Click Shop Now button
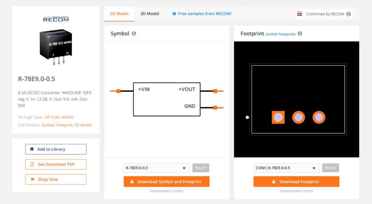 pos(56,179)
